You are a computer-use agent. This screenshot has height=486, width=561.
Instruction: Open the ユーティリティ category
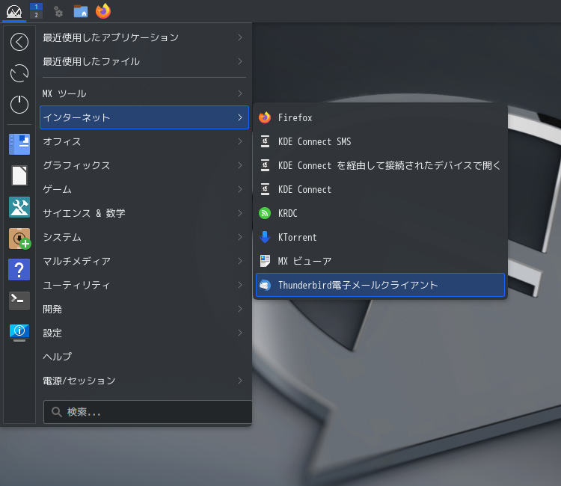coord(144,285)
